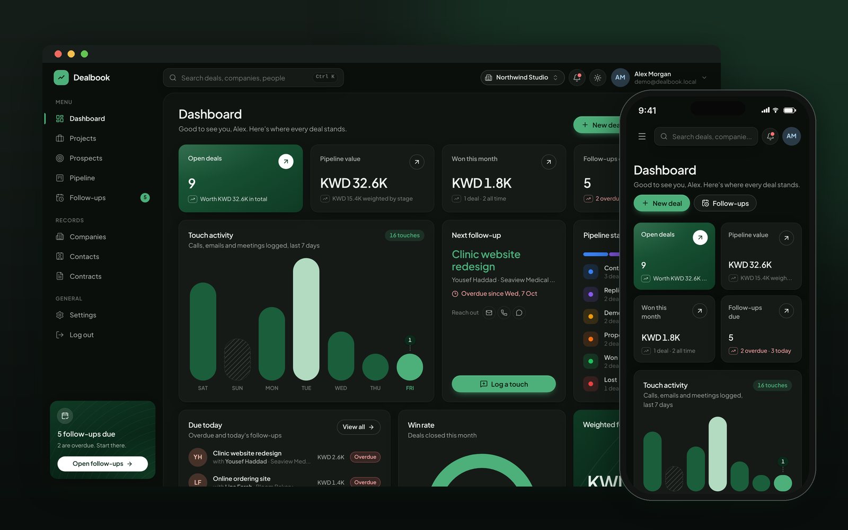The image size is (848, 530).
Task: Click the LF avatar in Due today list
Action: pos(198,481)
